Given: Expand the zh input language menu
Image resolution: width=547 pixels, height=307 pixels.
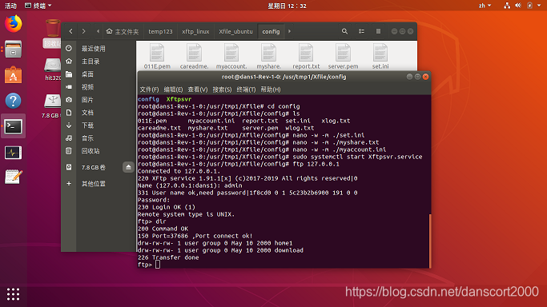Looking at the screenshot, I should 485,6.
